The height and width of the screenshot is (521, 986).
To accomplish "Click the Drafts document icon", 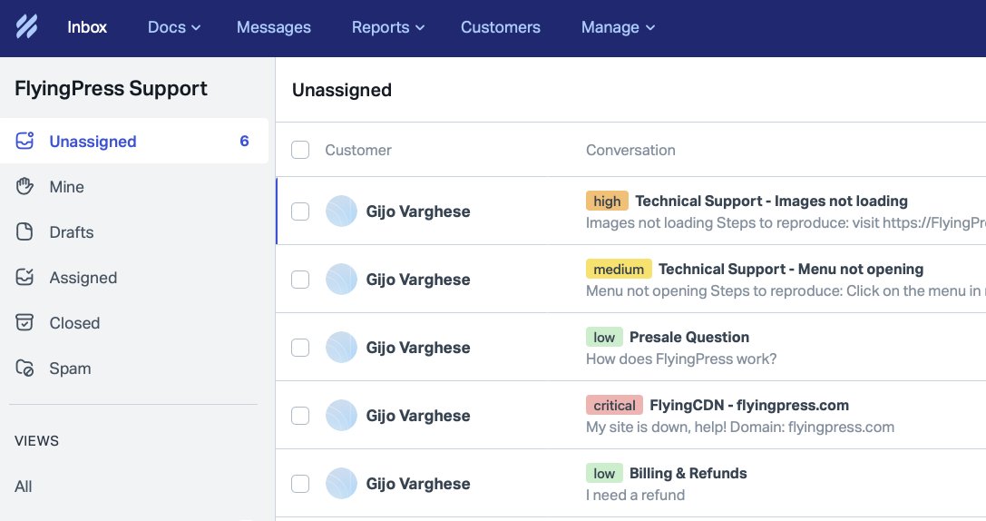I will click(24, 231).
